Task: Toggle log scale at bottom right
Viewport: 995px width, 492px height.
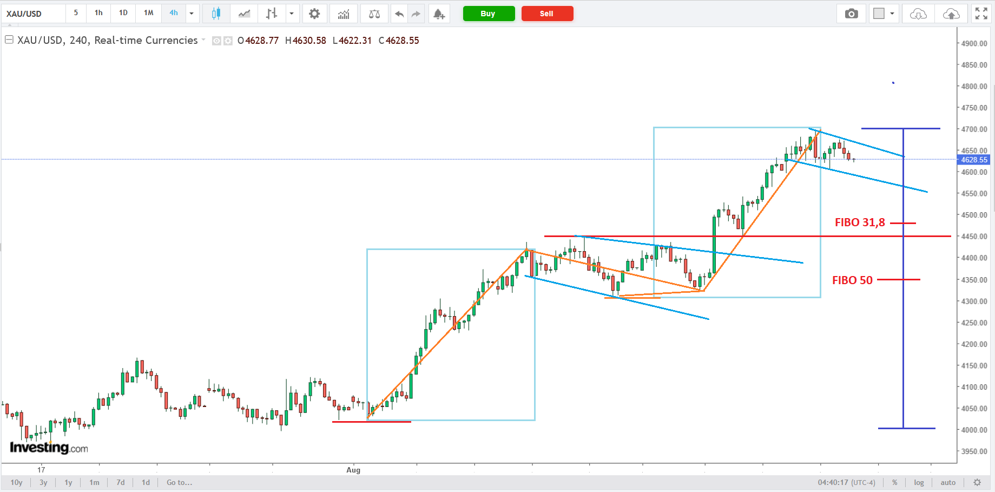Action: (x=919, y=482)
